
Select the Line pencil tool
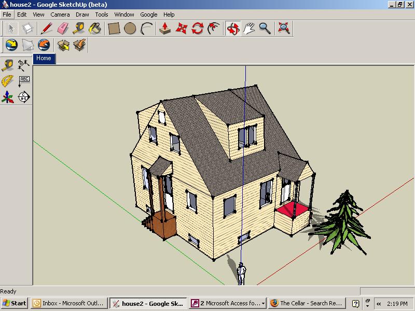coord(47,29)
